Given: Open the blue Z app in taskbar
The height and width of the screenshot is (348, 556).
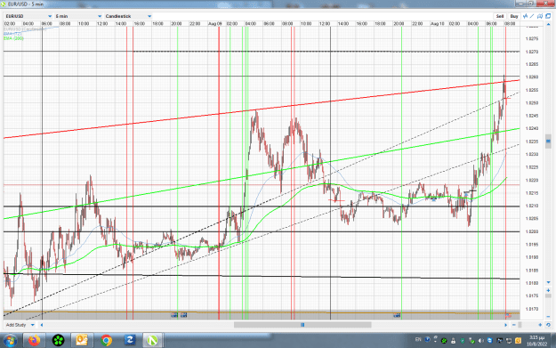Looking at the screenshot, I should (x=129, y=341).
